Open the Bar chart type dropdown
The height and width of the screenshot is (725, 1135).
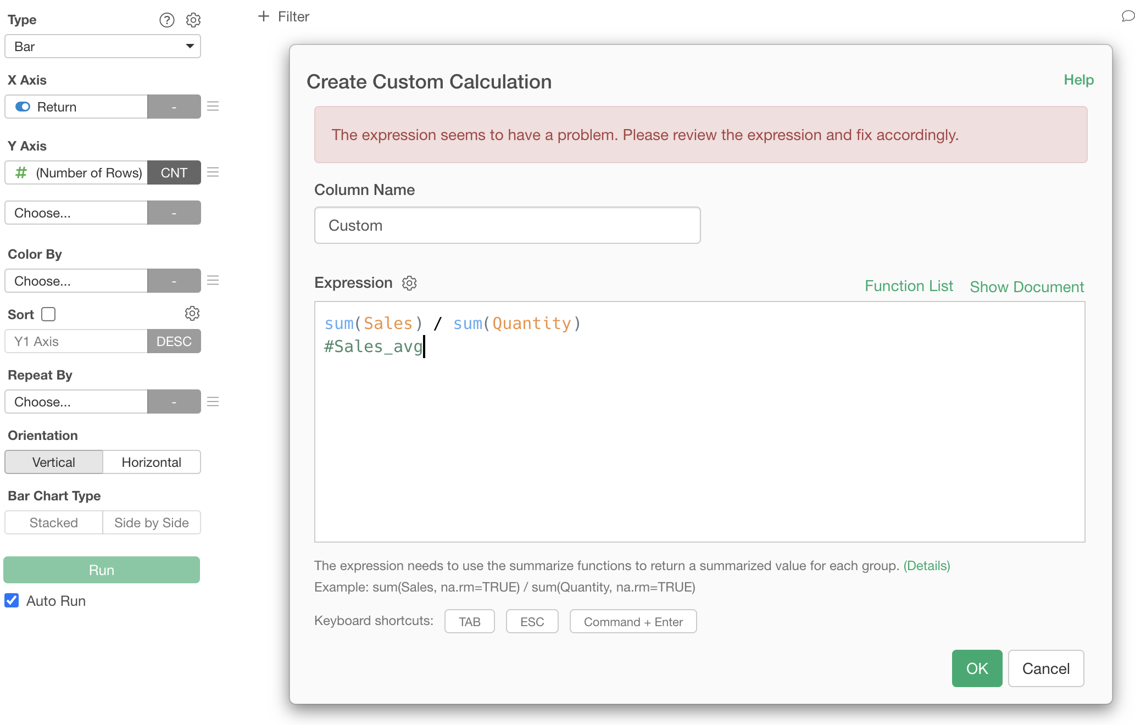point(103,46)
